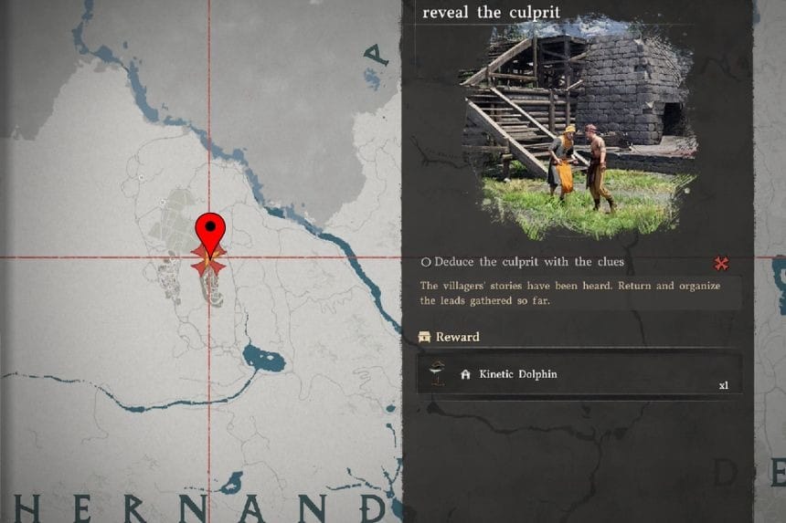Select the dark blue lake south of the pin

coord(262,359)
